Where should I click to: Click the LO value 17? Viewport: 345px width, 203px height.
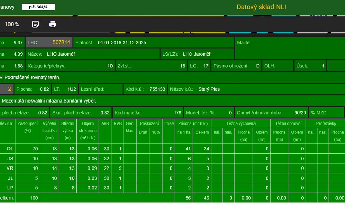(x=206, y=66)
